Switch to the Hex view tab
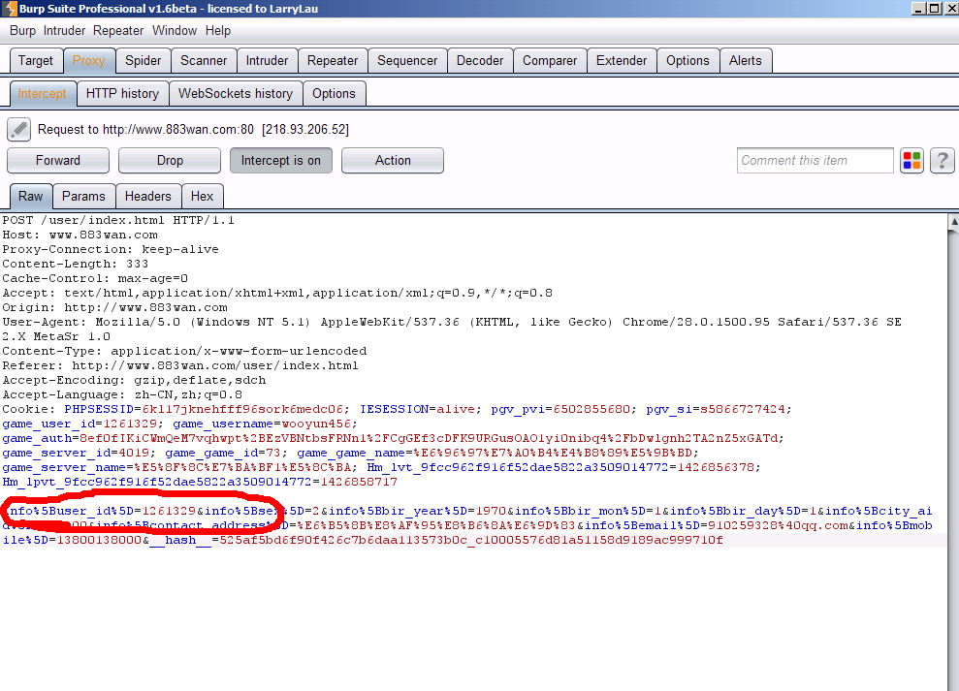Image resolution: width=959 pixels, height=691 pixels. pos(202,197)
